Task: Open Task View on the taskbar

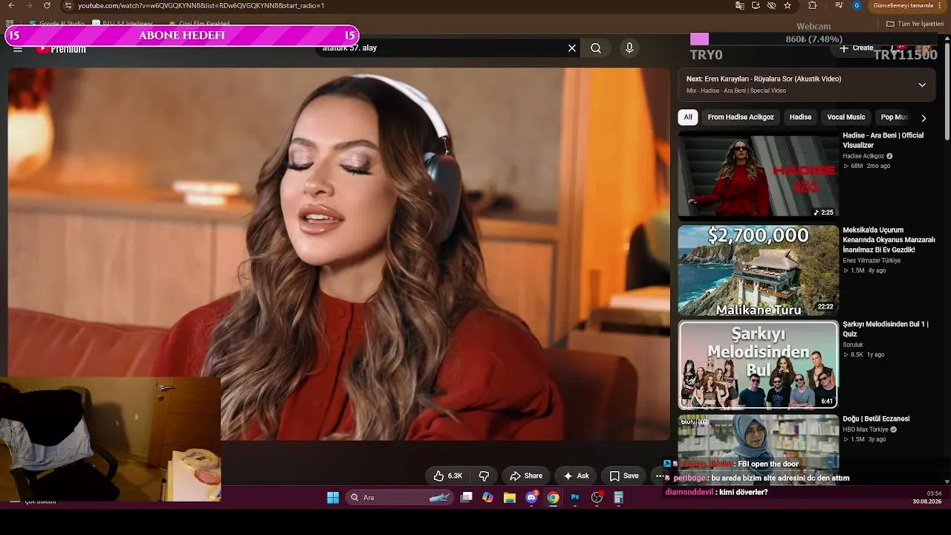Action: 467,498
